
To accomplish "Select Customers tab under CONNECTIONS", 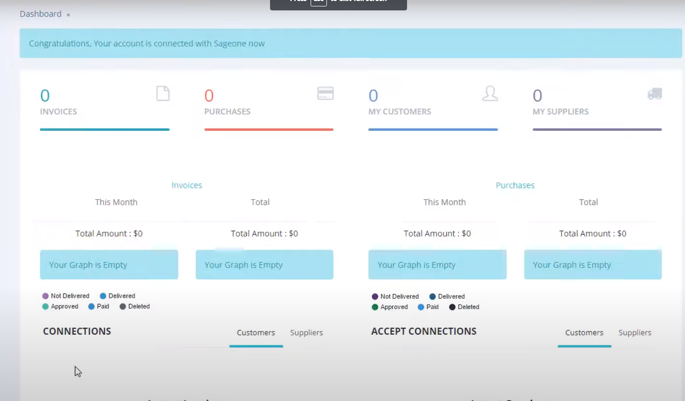I will coord(256,333).
